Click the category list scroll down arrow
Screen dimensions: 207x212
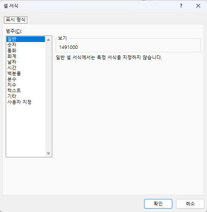(x=48, y=154)
